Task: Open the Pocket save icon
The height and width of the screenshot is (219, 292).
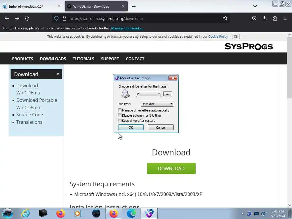Action: (254, 18)
